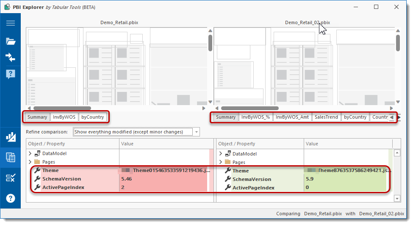Image resolution: width=413 pixels, height=225 pixels.
Task: Expand DataModel node in left tree
Action: [30, 153]
